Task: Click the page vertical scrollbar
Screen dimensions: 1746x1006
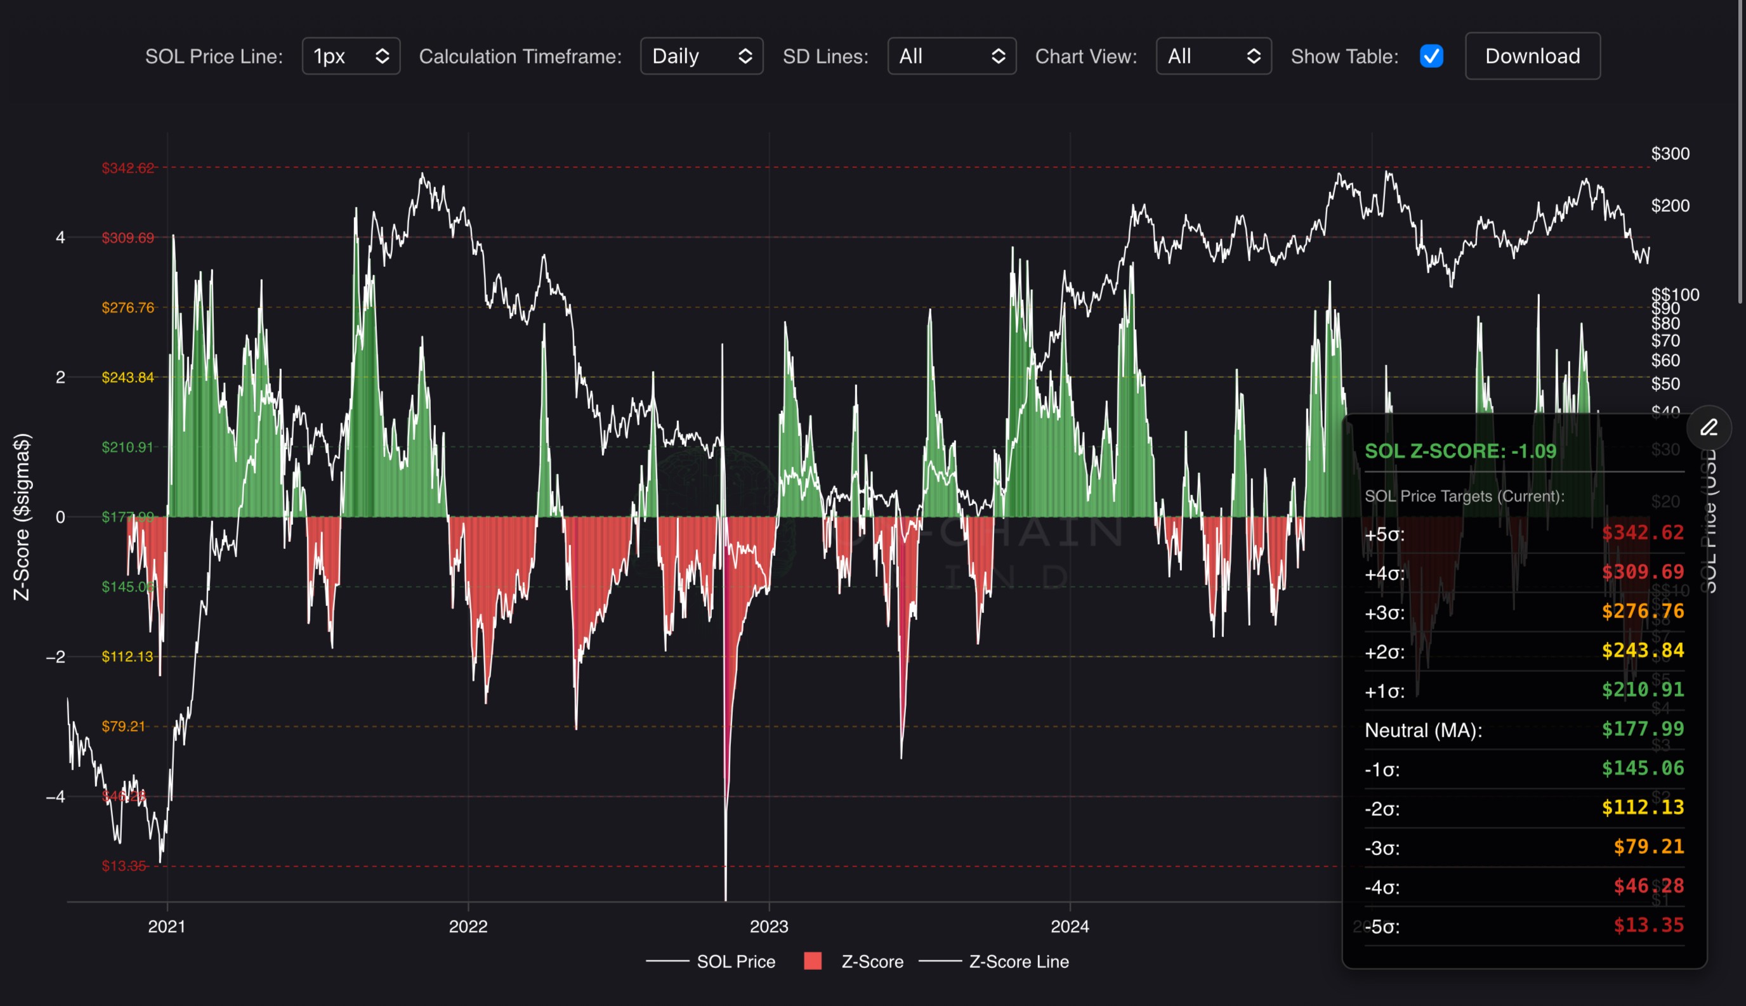Action: (1740, 152)
